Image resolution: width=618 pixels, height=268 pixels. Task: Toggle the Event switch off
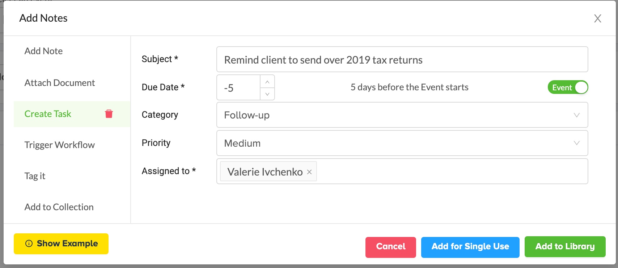568,87
